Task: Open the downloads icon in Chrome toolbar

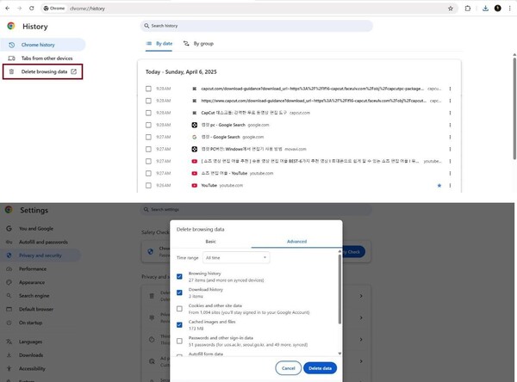Action: (484, 8)
